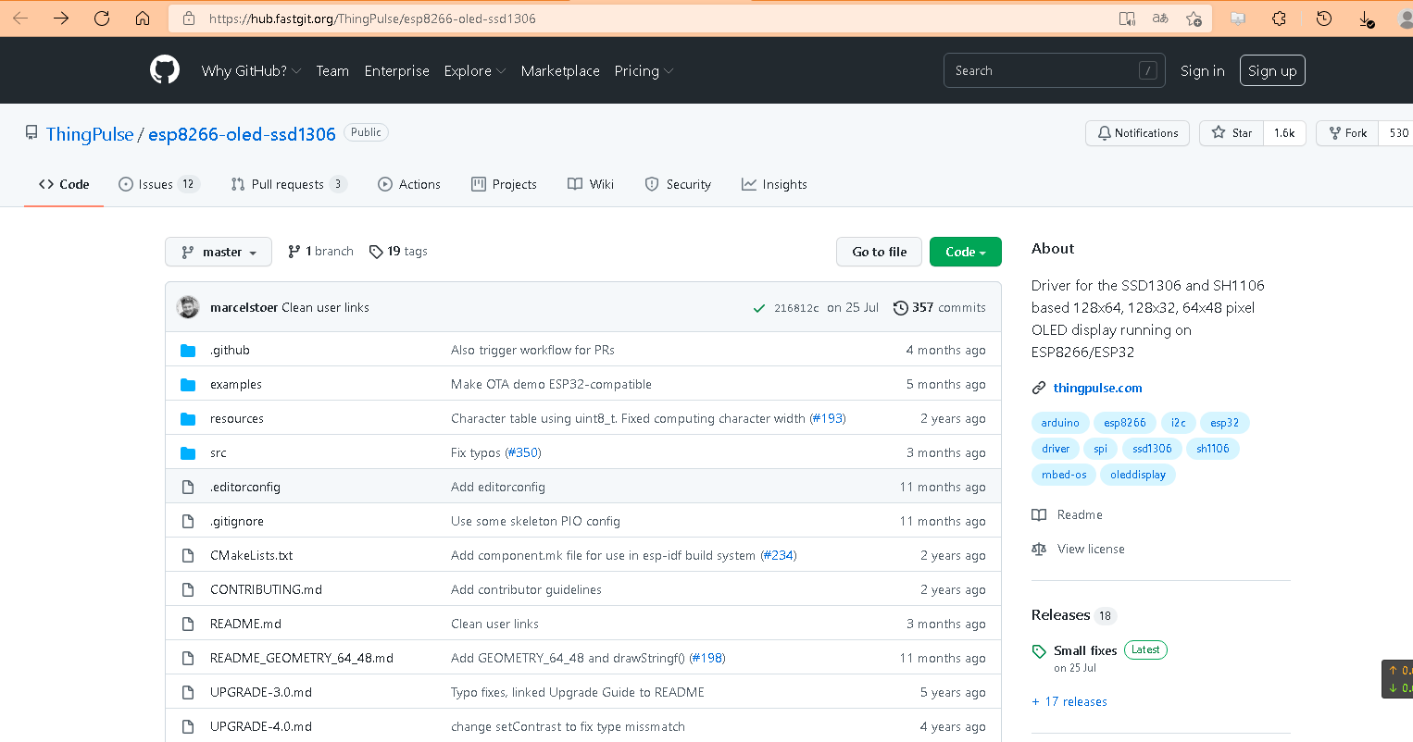Open immersive reader icon in address bar

coord(1127,19)
